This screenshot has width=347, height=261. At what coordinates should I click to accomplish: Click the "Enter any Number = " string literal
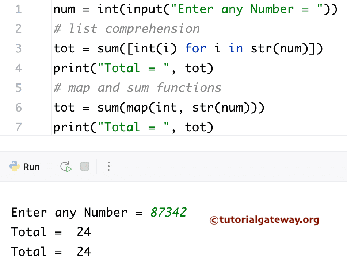click(x=247, y=9)
